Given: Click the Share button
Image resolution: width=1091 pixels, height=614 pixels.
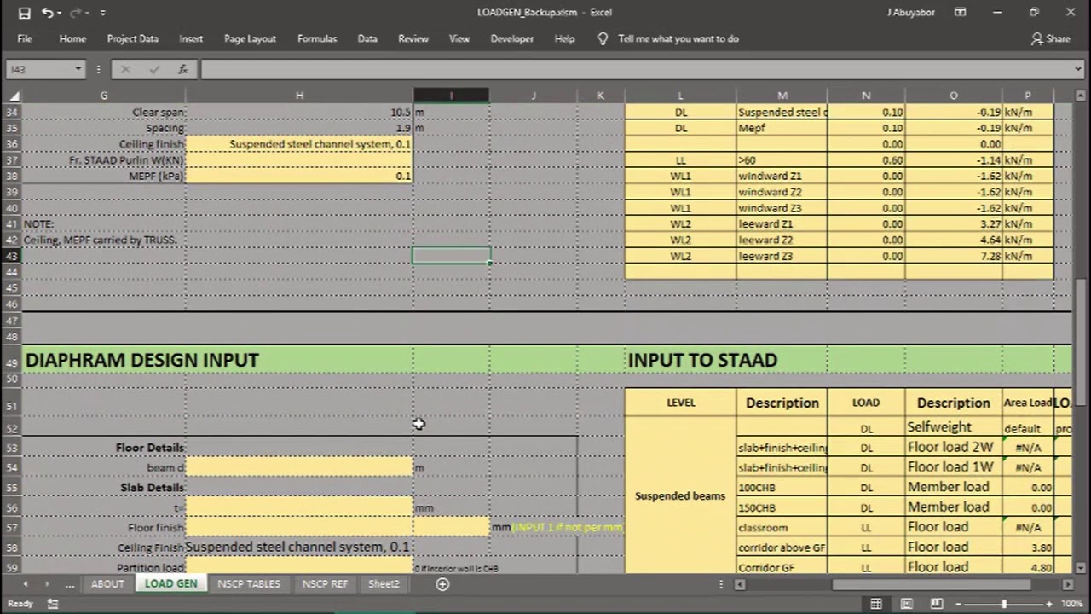Looking at the screenshot, I should 1050,38.
